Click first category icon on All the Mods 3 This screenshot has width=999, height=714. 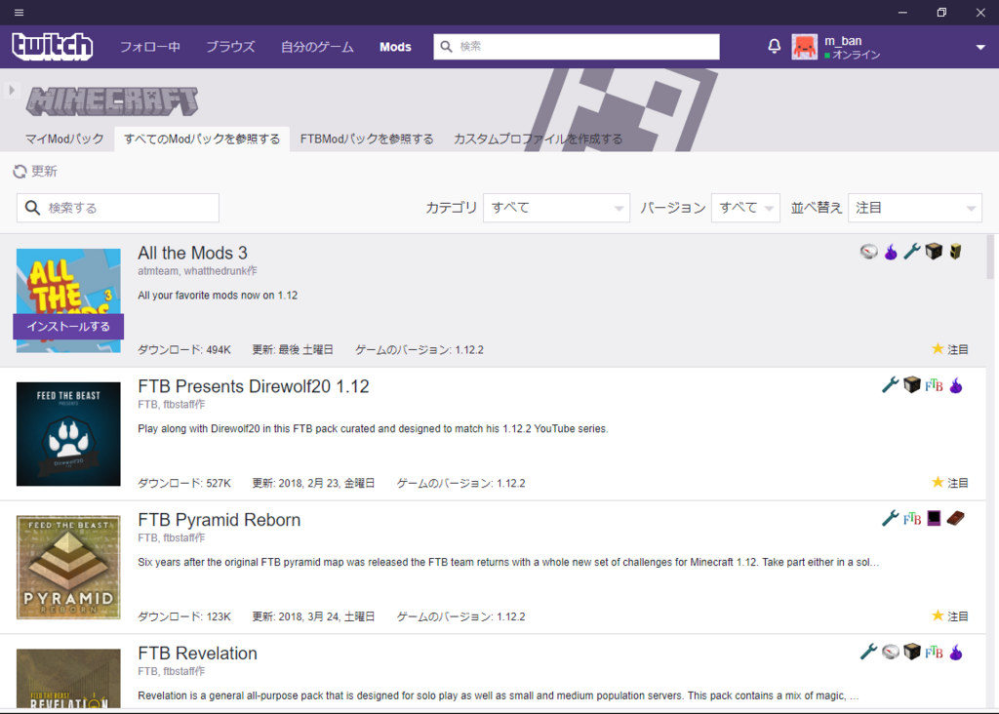(x=869, y=252)
